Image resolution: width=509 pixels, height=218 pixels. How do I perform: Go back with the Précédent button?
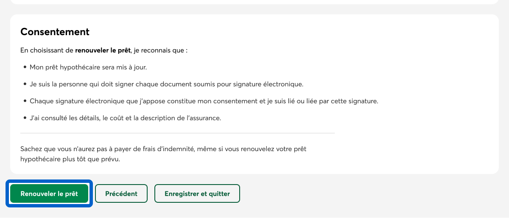point(121,194)
